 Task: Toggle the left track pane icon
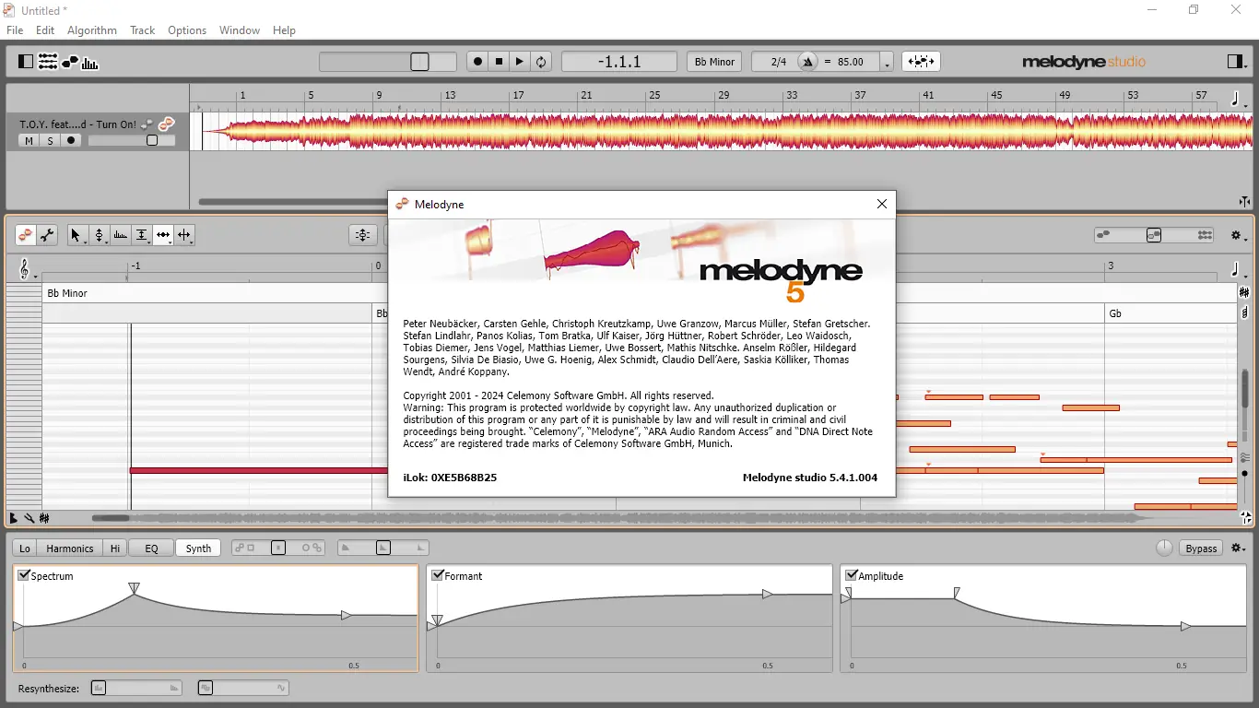click(x=26, y=62)
